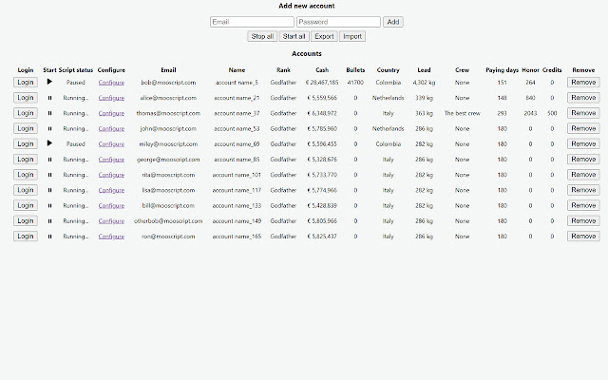The height and width of the screenshot is (380, 608).
Task: Click the '41700' bullets value
Action: tap(355, 83)
